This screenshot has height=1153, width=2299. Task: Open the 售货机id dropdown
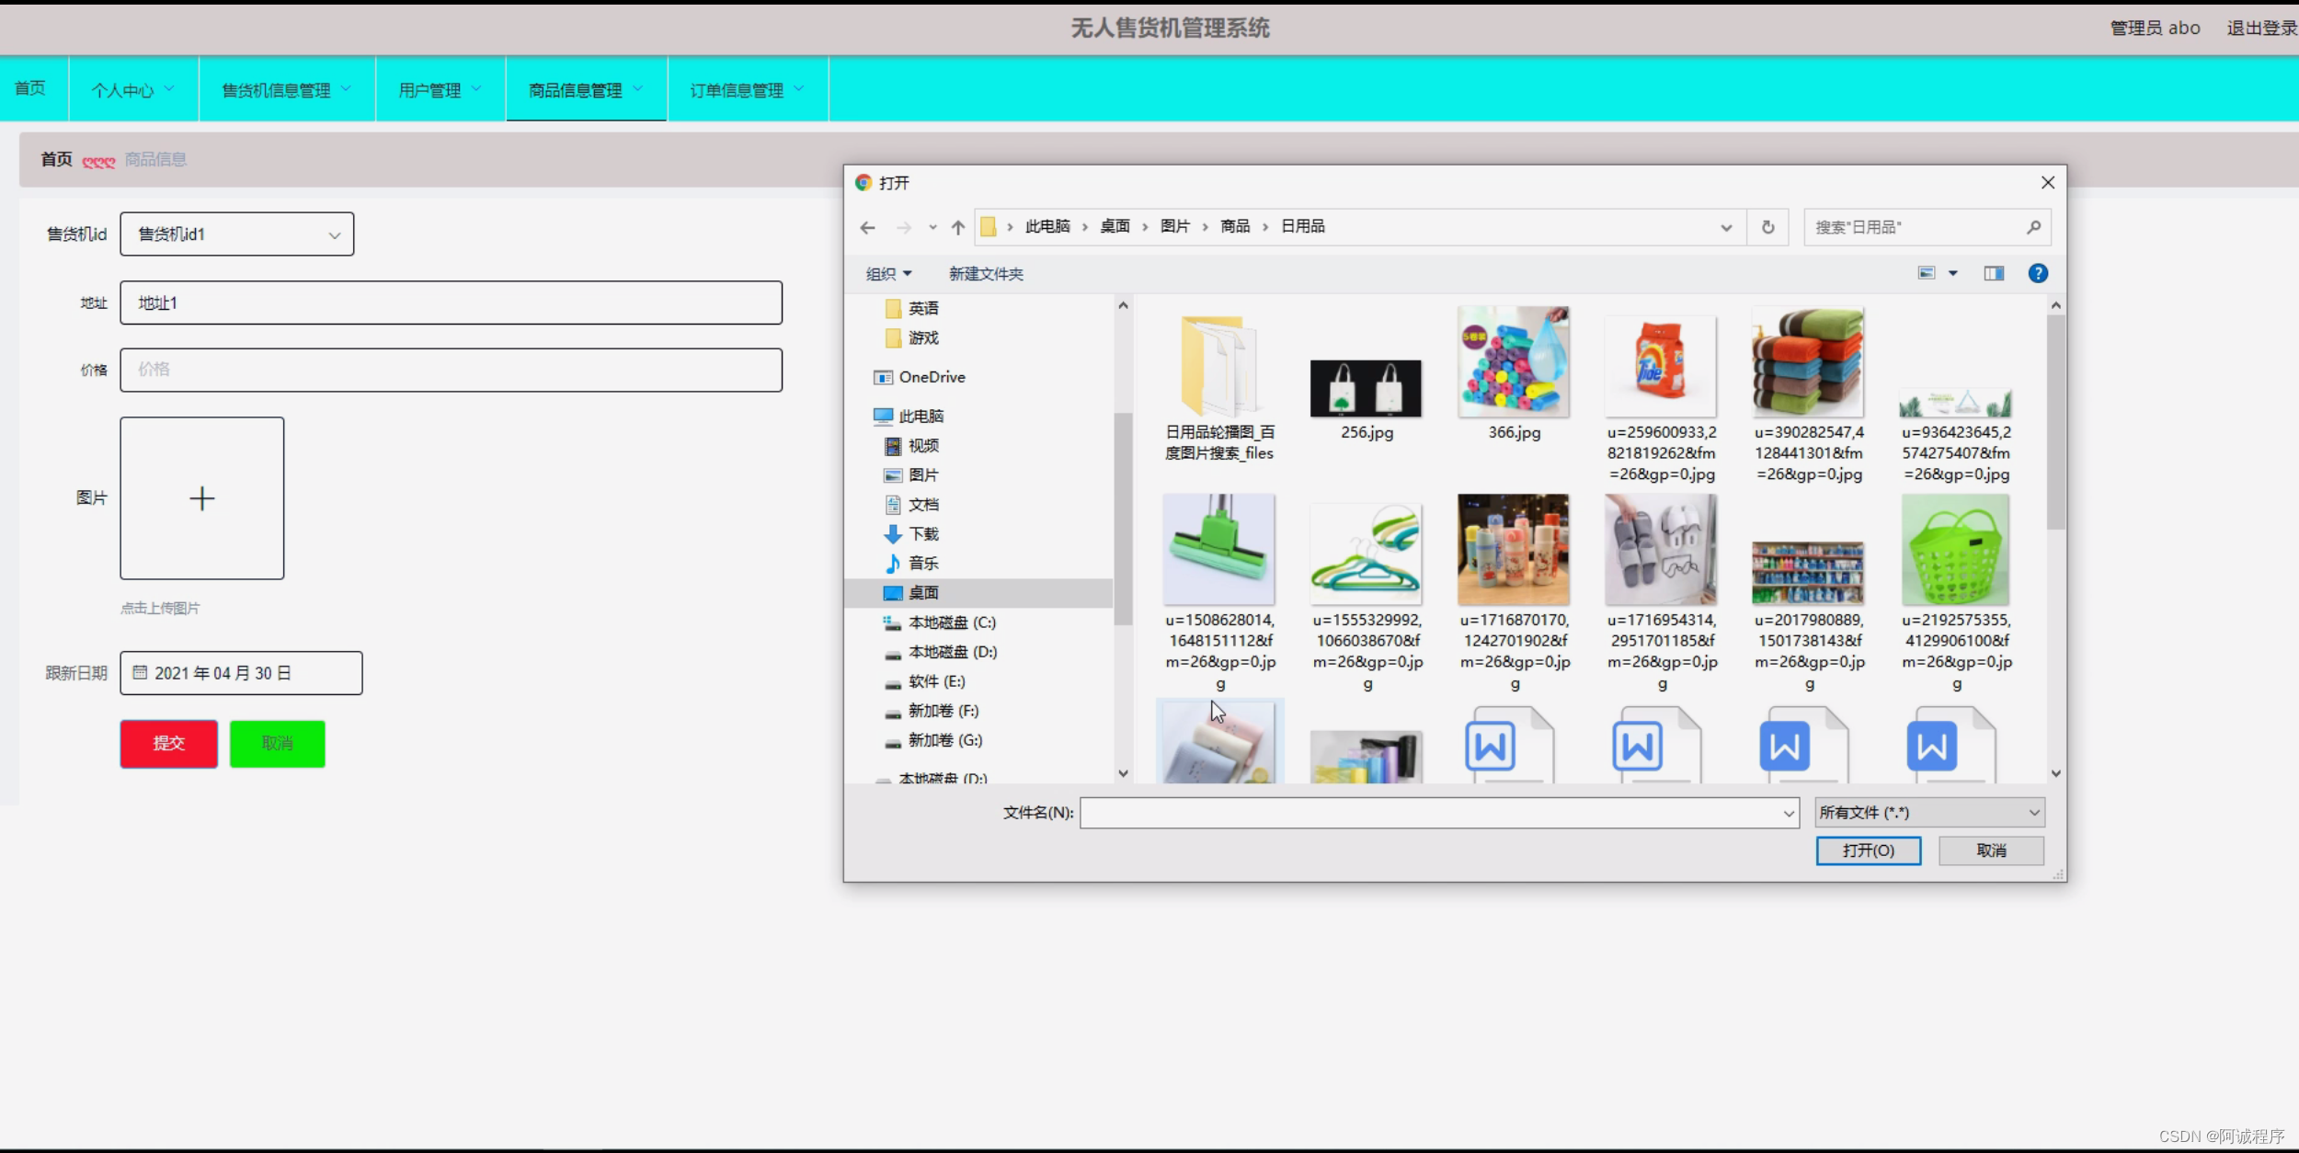coord(237,234)
